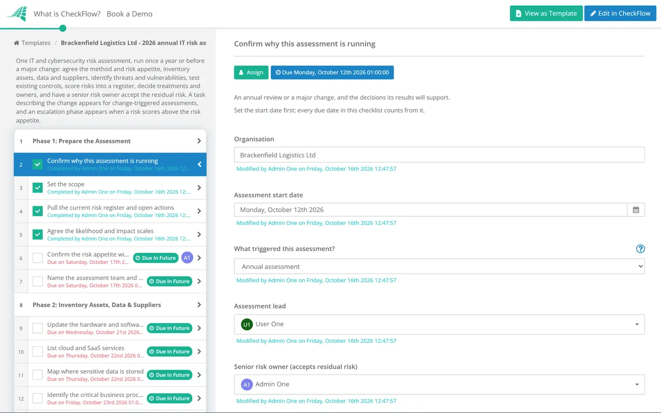Check the 'Update the hardware and software' checkbox

38,328
